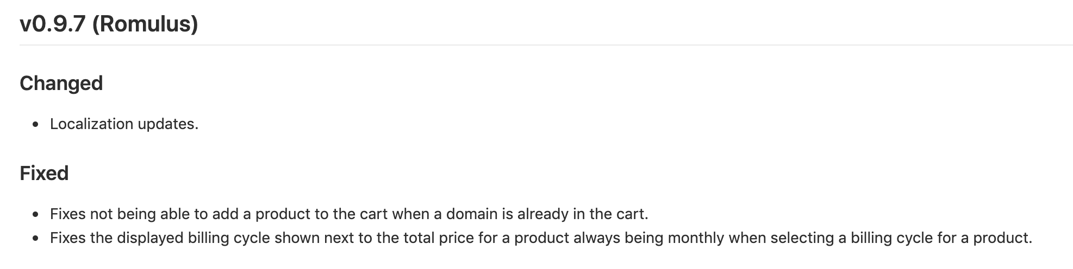1073x269 pixels.
Task: Click the Localization updates list item
Action: [x=124, y=124]
